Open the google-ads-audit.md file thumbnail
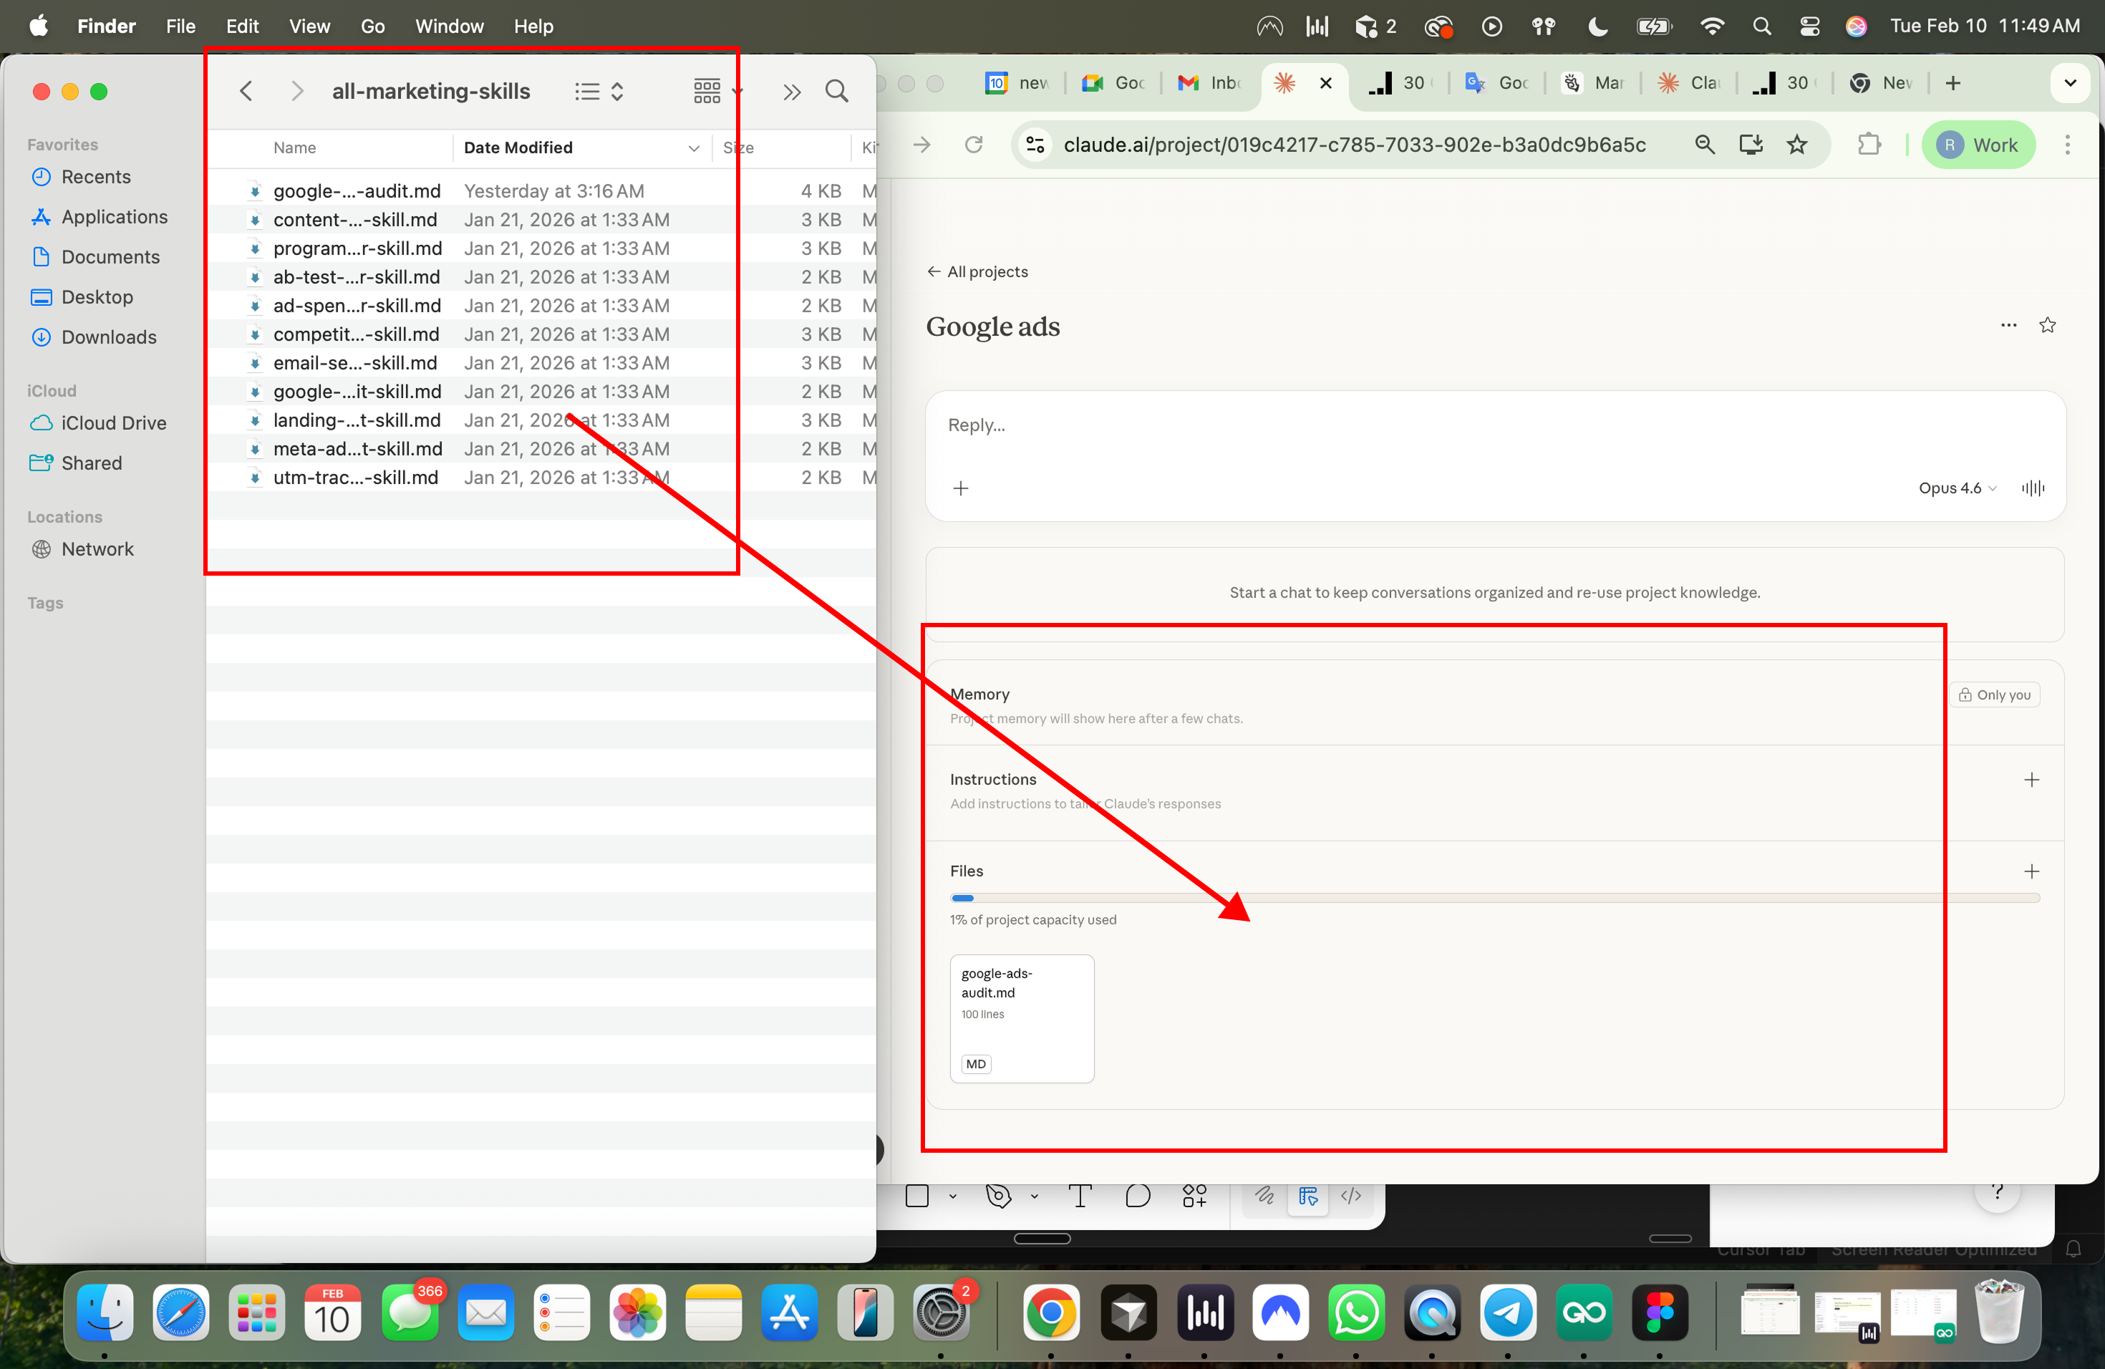2105x1369 pixels. [1022, 1019]
